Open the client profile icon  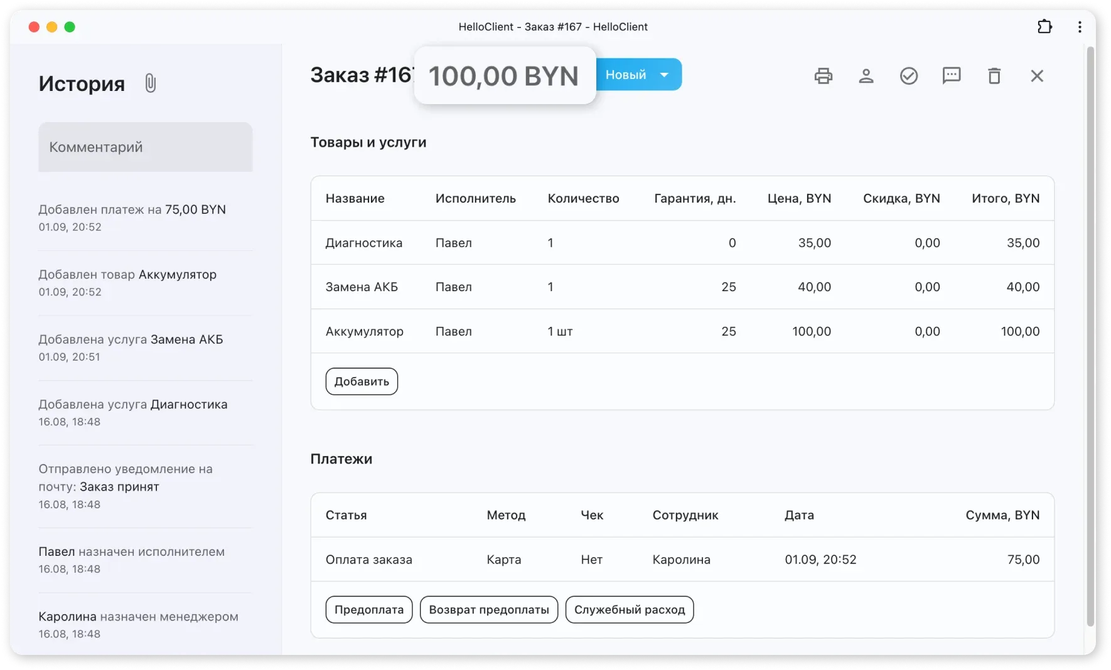(866, 76)
